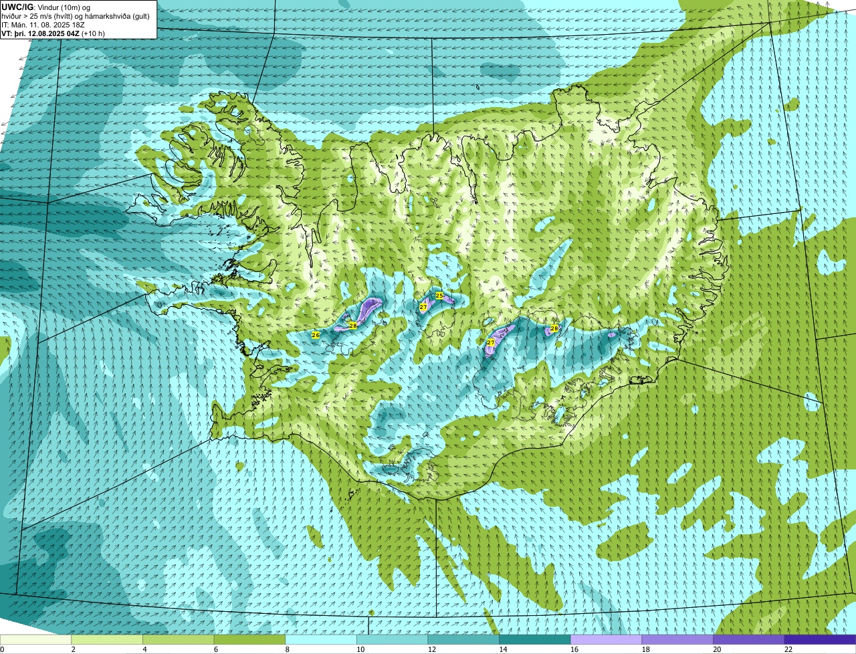Select the olive green 6–8 m/s legend swatch

[x=249, y=639]
